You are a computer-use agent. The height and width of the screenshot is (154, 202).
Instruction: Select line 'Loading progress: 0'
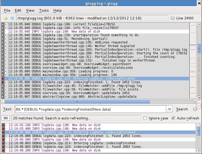(97, 71)
